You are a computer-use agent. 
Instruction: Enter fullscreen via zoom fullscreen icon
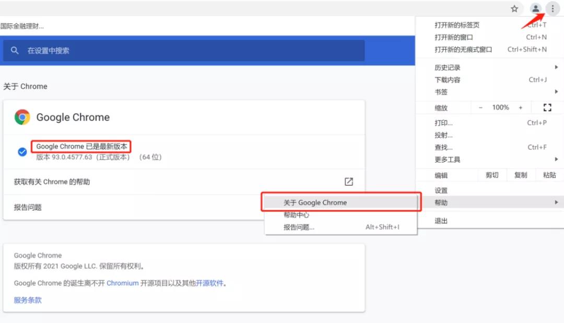coord(547,107)
